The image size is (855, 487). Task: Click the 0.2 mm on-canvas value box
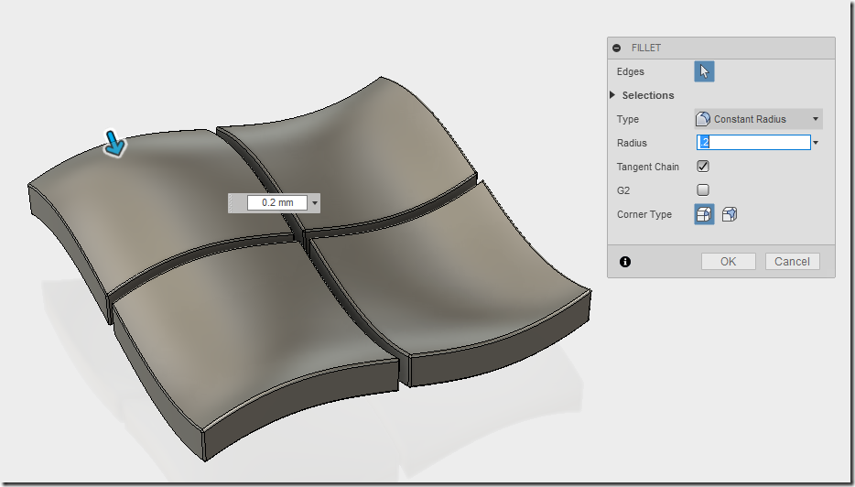tap(277, 202)
